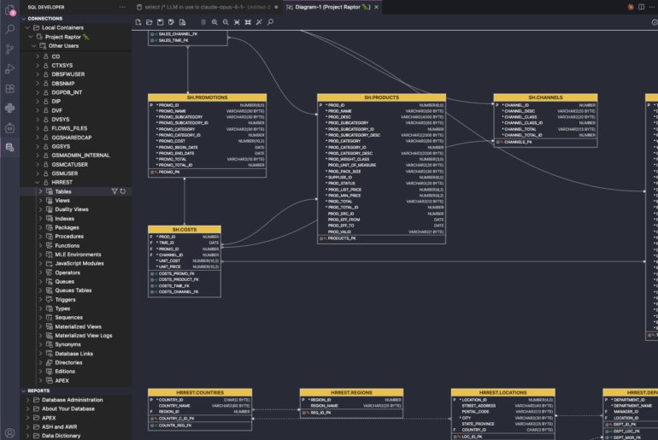Open the Source Control view

[10, 48]
